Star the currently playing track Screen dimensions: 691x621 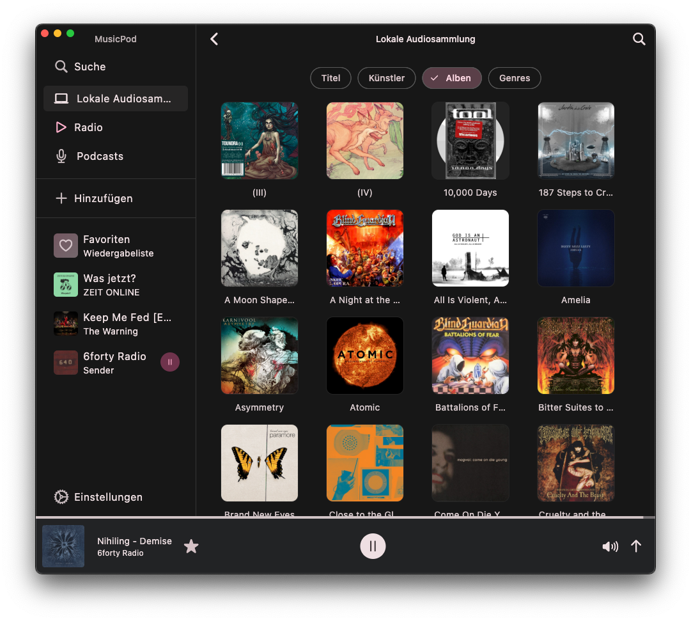[191, 546]
